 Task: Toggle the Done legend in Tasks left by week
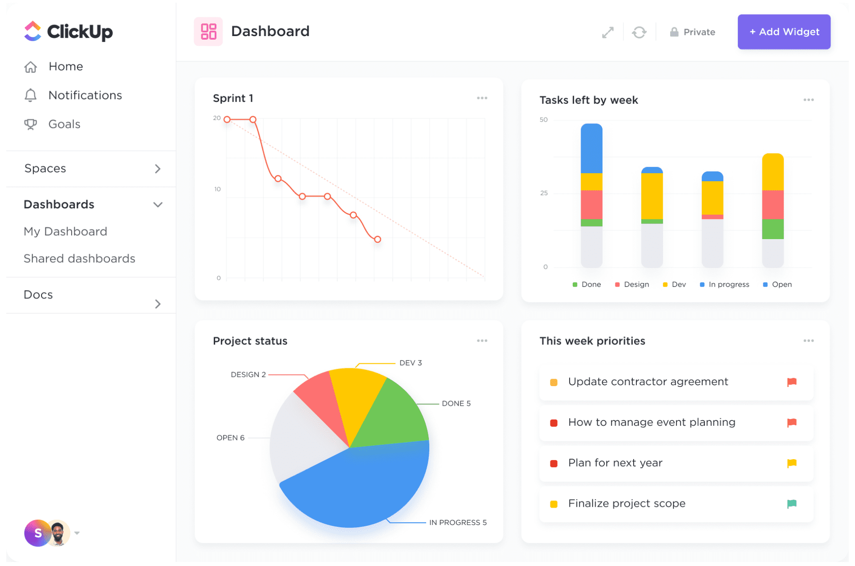coord(586,284)
